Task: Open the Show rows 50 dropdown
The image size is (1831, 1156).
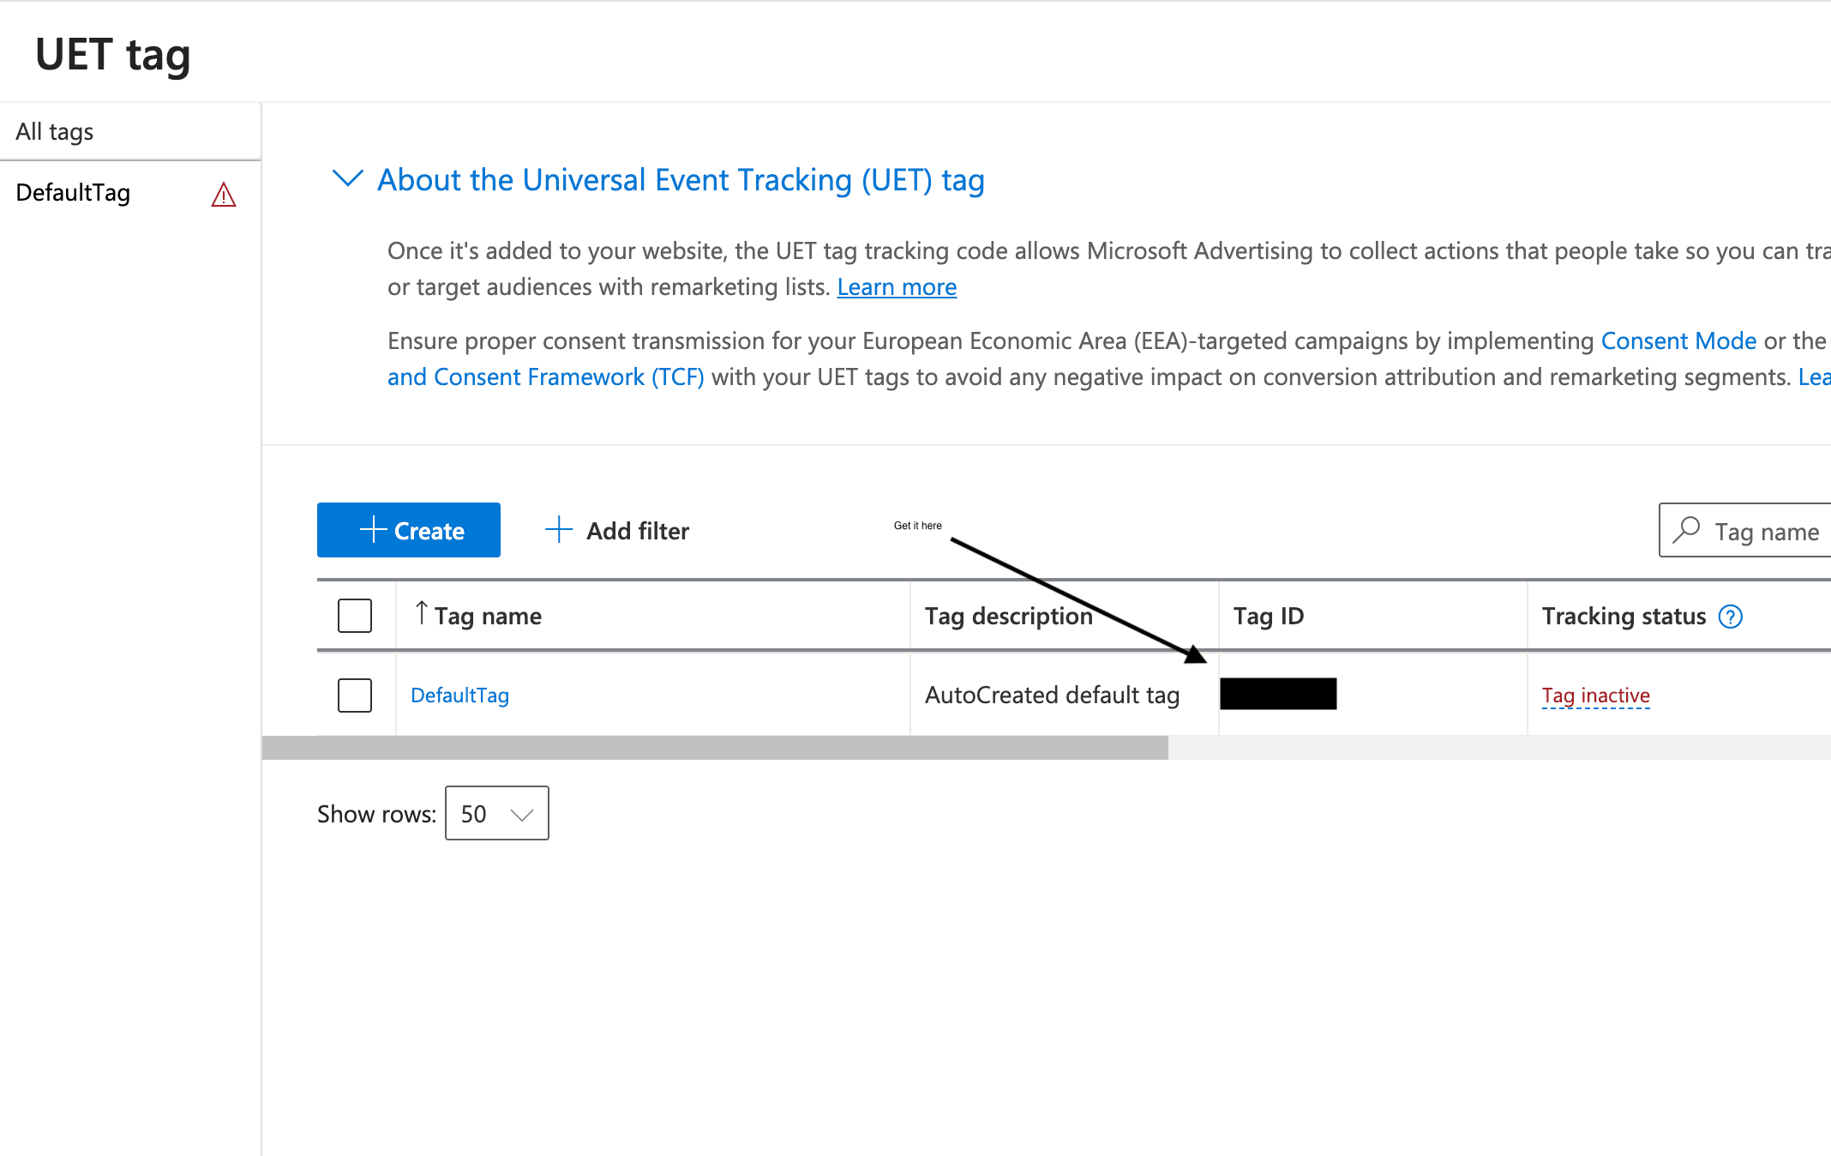Action: tap(497, 813)
